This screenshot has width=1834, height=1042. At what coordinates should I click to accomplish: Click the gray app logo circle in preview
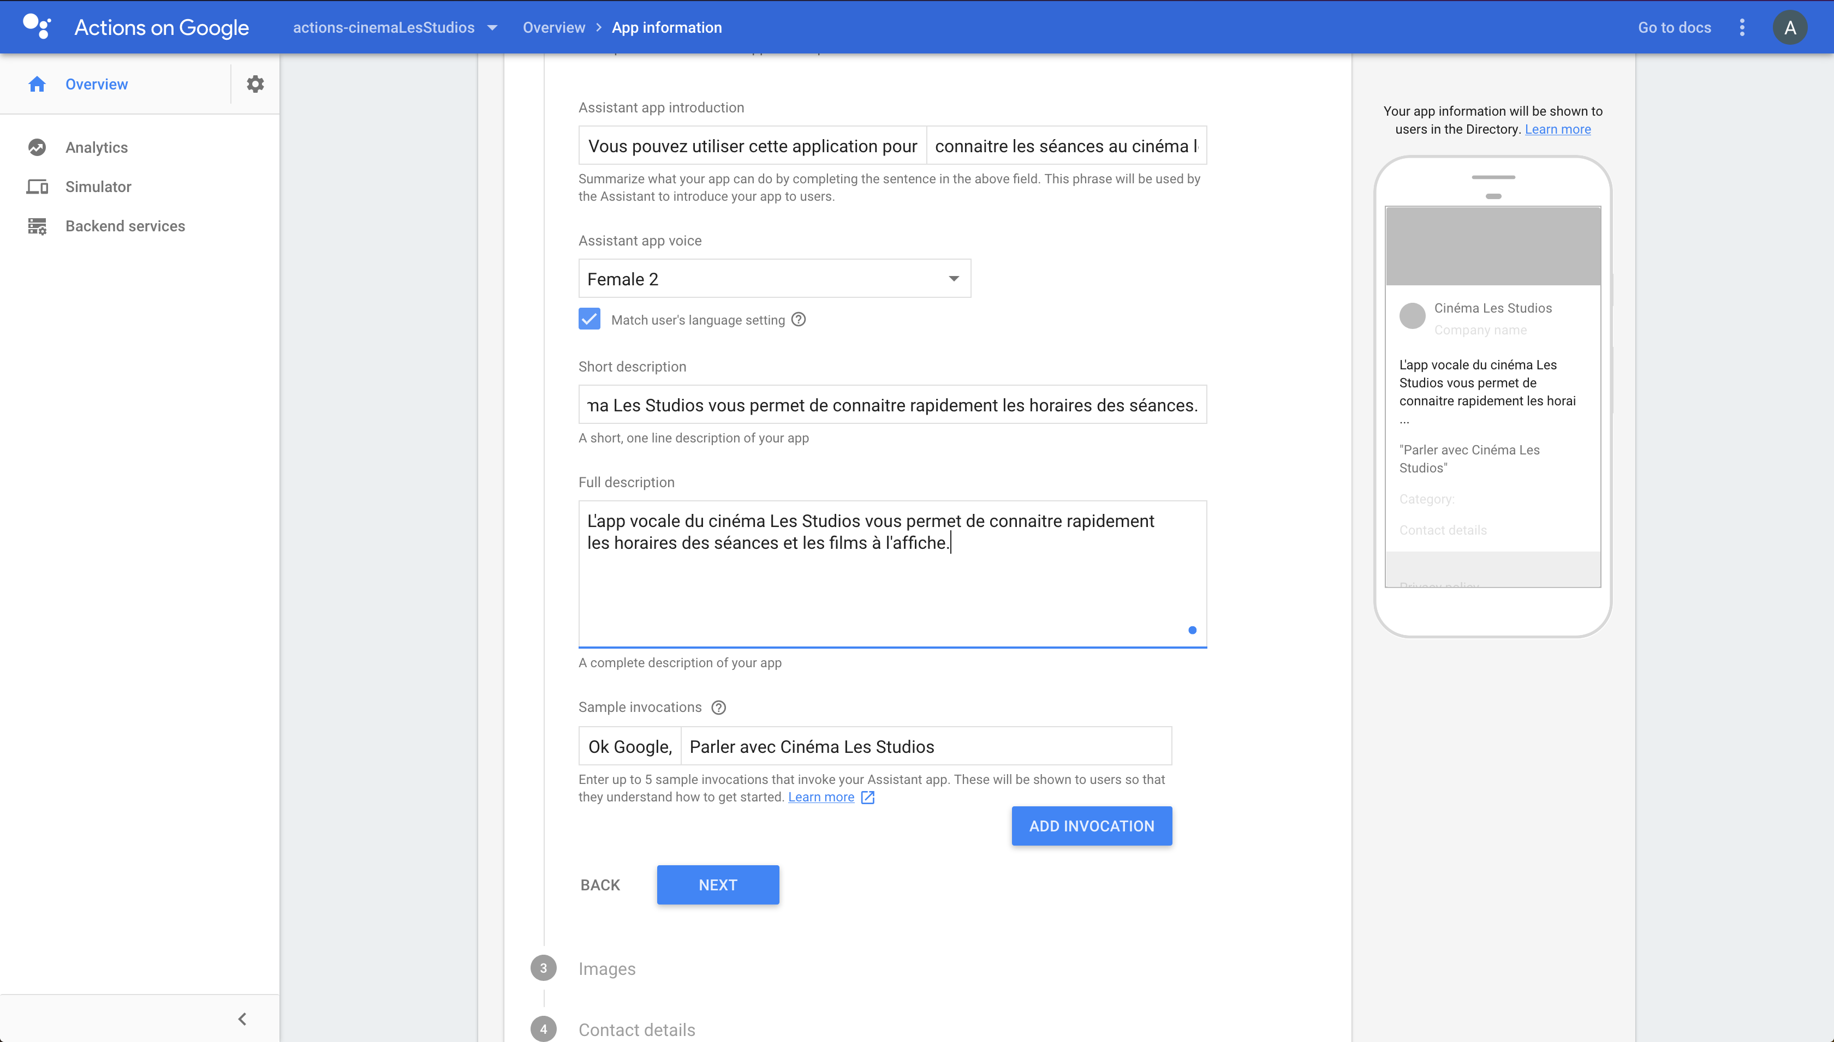pos(1413,316)
